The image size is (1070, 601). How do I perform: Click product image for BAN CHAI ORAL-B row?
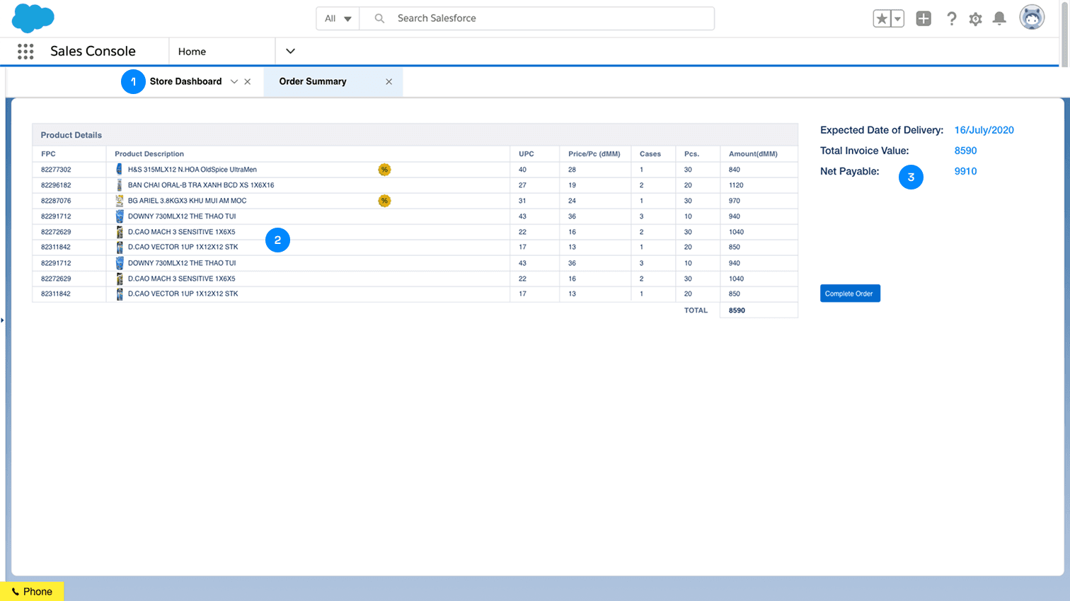coord(119,185)
